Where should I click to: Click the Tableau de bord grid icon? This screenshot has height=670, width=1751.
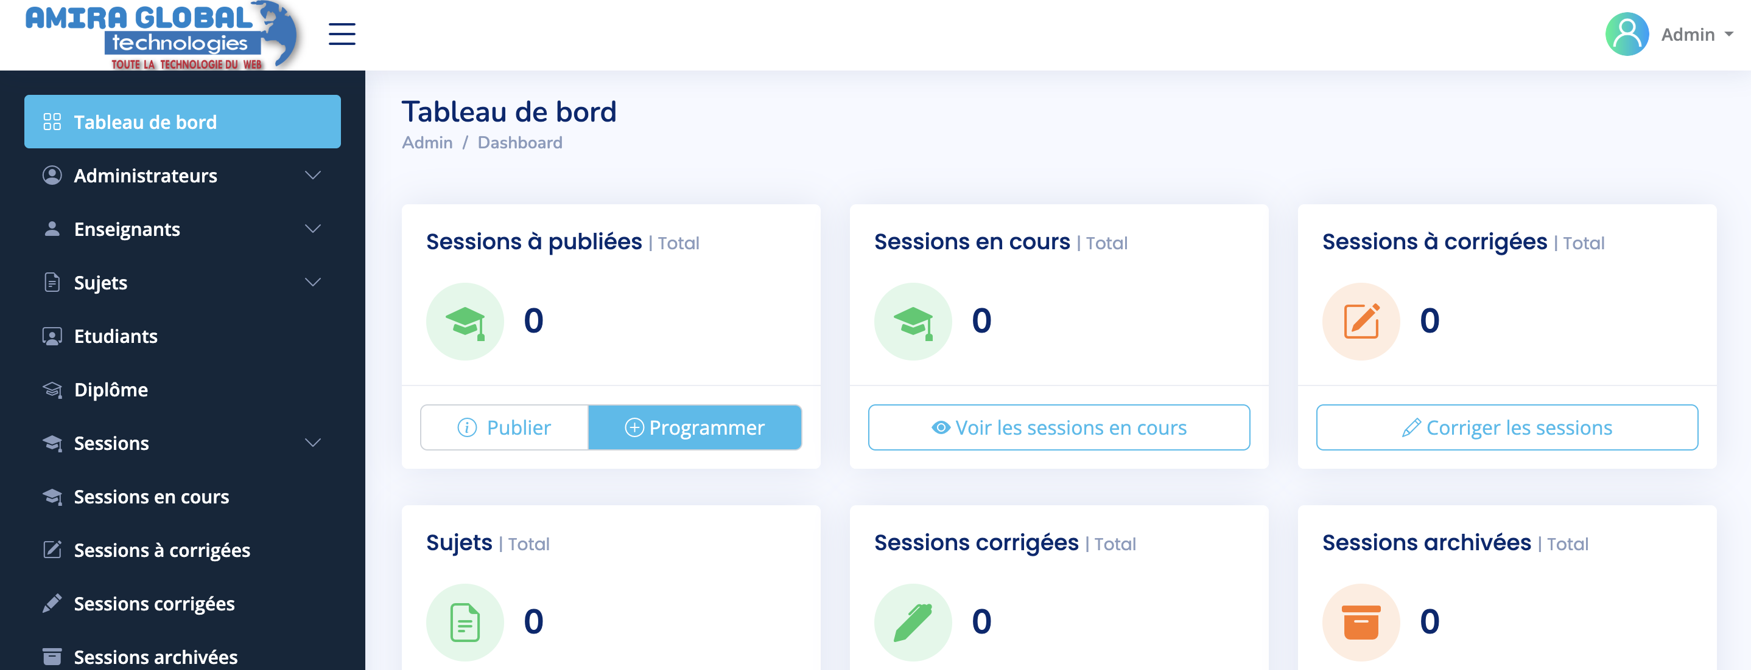point(52,122)
